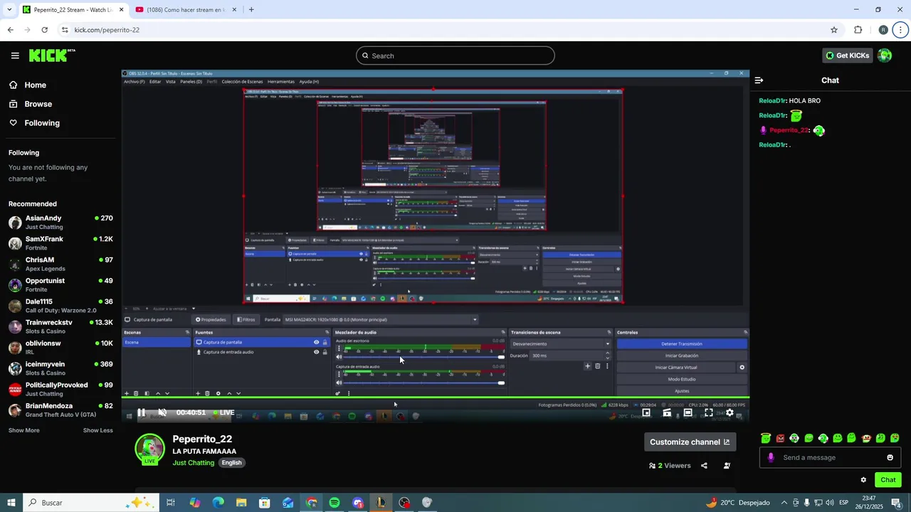Viewport: 911px width, 512px height.
Task: Open the tab search dropdown arrow
Action: pos(9,10)
